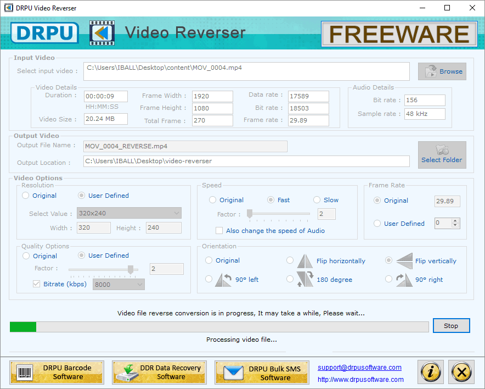Choose Slow speed option
This screenshot has width=485, height=389.
point(317,200)
